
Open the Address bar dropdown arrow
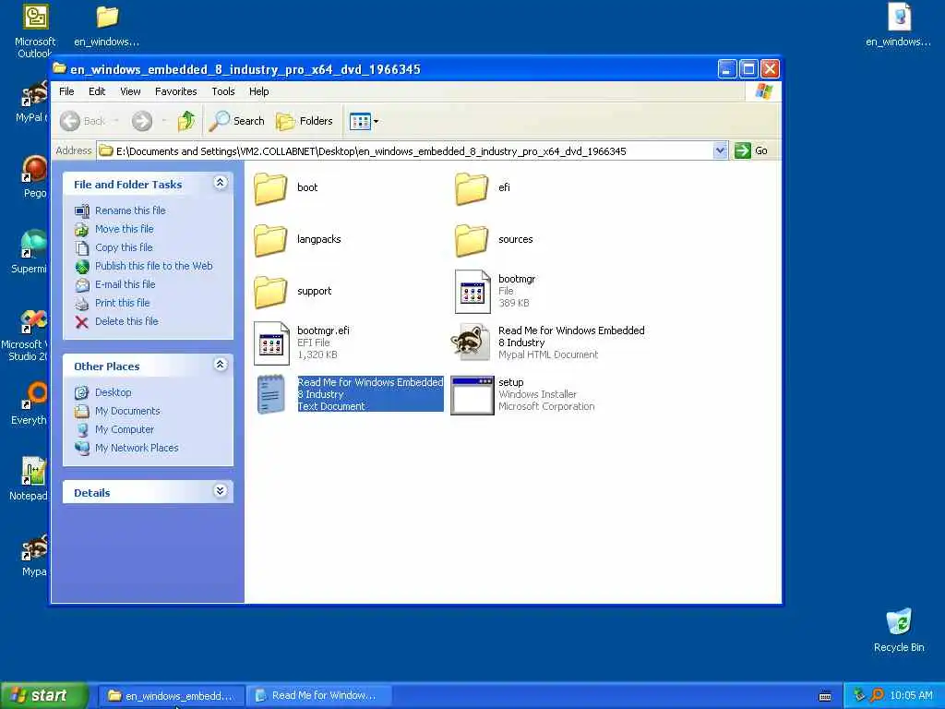point(720,150)
